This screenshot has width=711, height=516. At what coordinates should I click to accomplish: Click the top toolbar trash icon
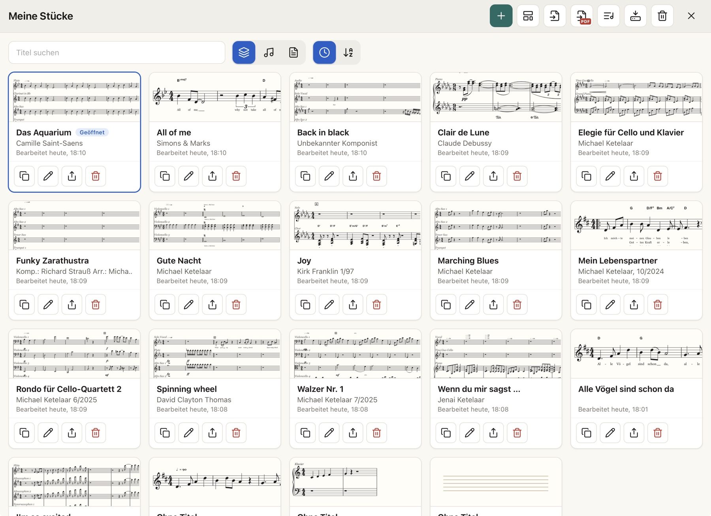[662, 16]
